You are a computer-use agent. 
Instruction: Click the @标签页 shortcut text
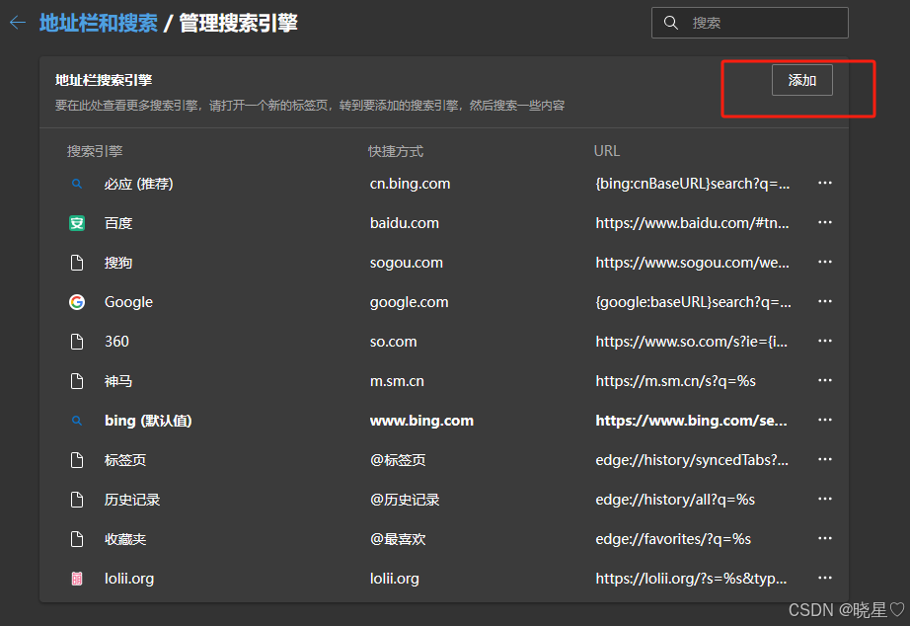click(x=398, y=460)
